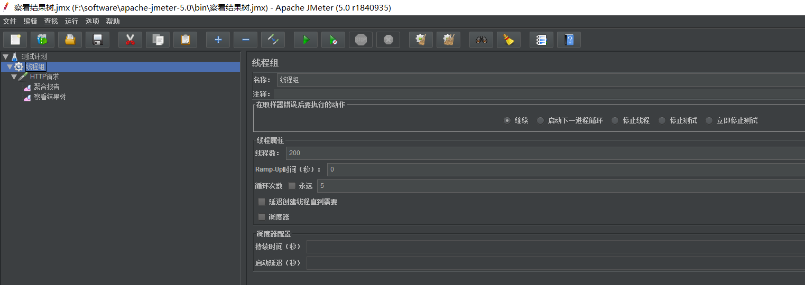805x285 pixels.
Task: Click the 循环次数 field showing 5
Action: tap(561, 186)
